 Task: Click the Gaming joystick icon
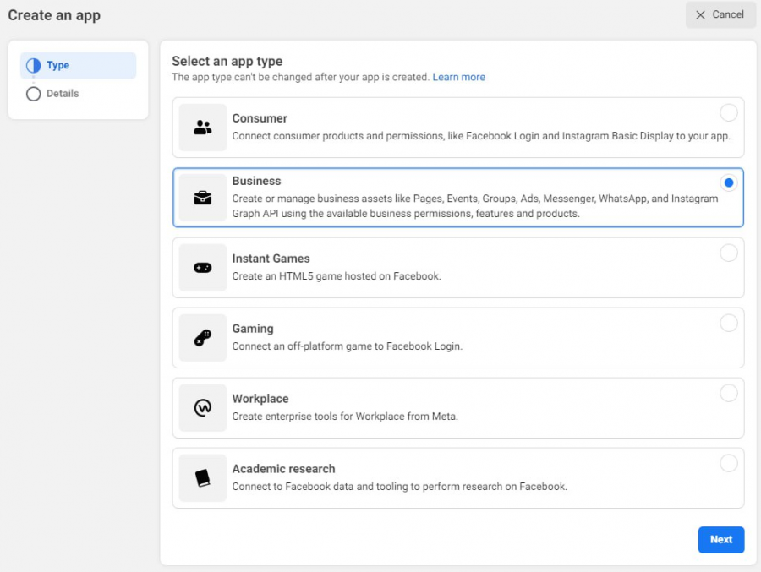click(x=202, y=338)
